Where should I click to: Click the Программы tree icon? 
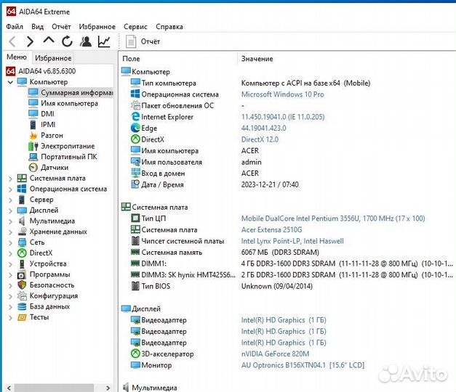tap(22, 274)
